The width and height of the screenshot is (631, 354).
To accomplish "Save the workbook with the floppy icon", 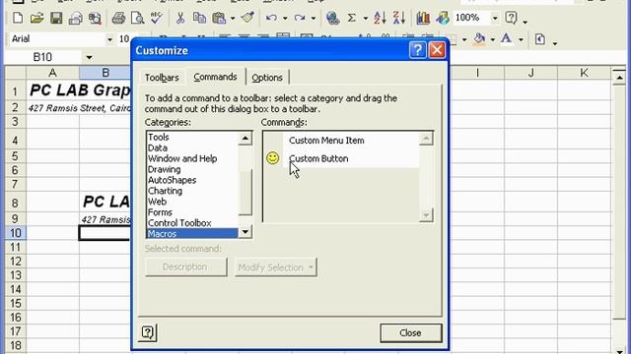I will (56, 18).
